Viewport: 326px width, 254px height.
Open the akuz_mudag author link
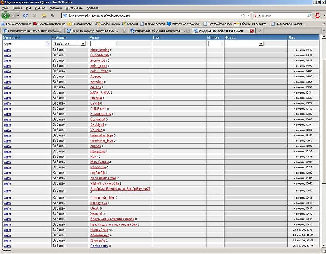100,50
